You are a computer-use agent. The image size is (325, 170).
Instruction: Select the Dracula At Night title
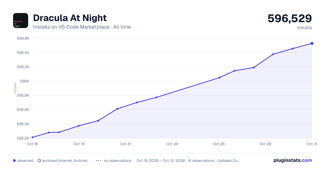tap(70, 18)
